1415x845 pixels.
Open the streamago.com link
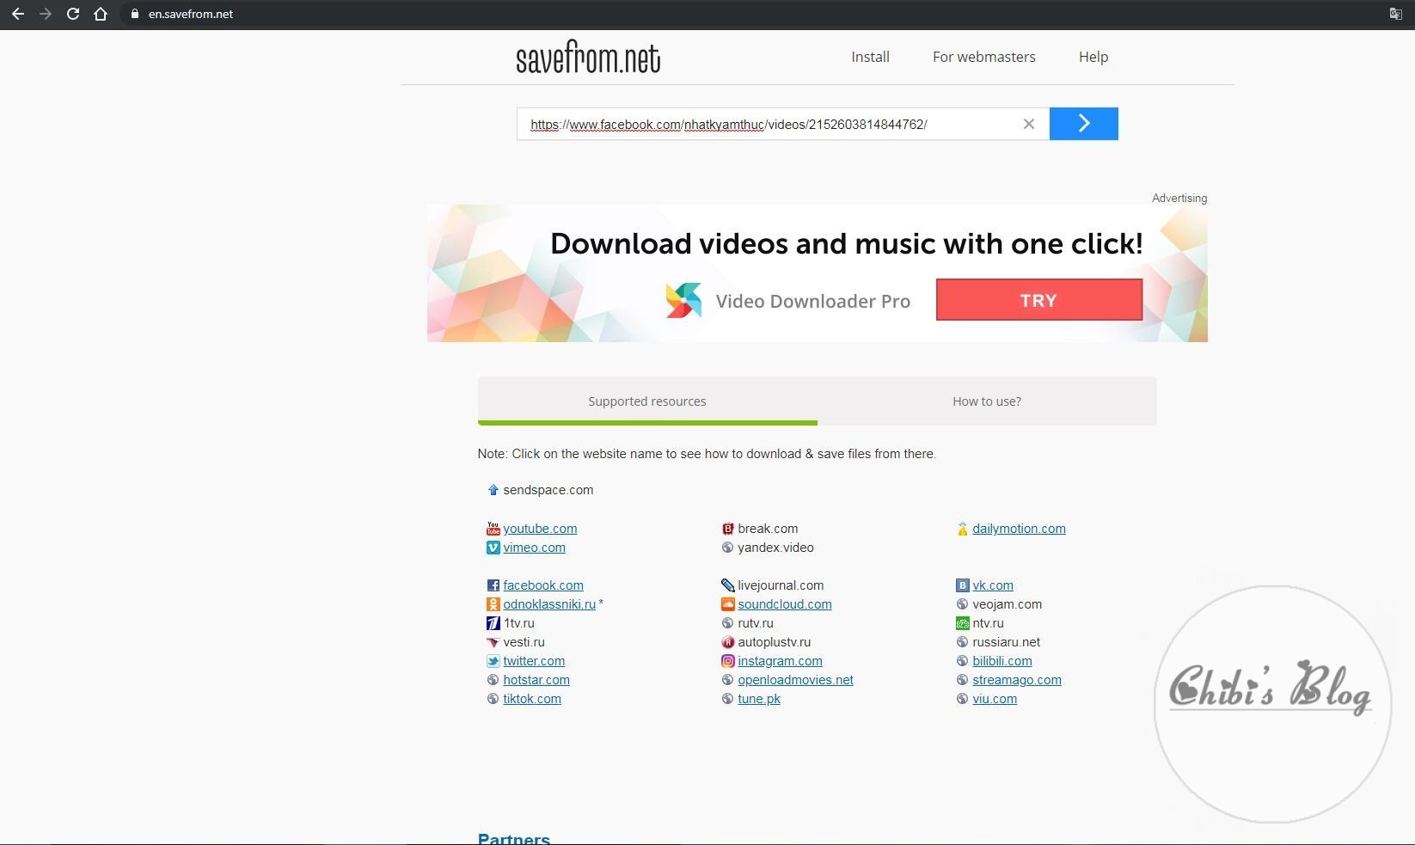click(1017, 680)
